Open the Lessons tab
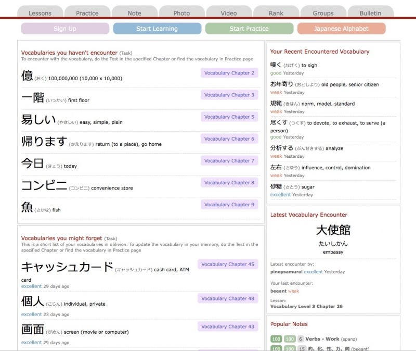This screenshot has width=416, height=351. coord(40,13)
